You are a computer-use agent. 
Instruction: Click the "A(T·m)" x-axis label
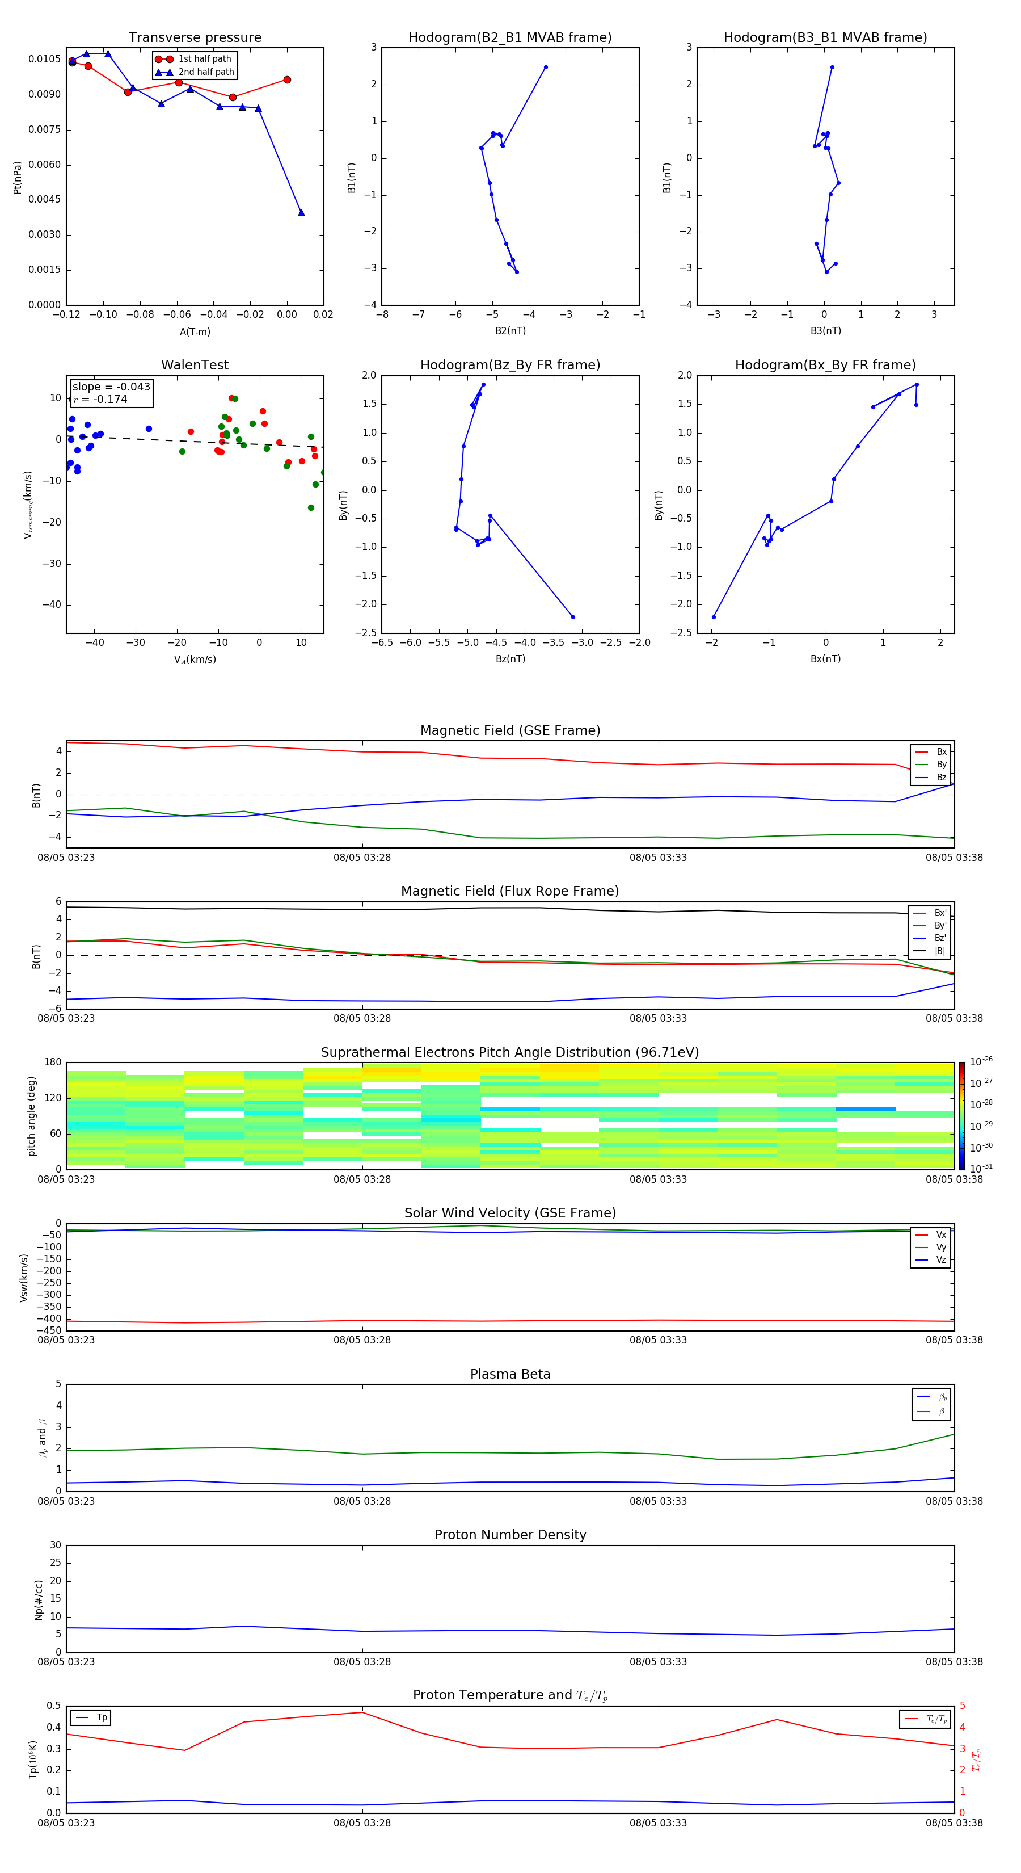tap(195, 331)
